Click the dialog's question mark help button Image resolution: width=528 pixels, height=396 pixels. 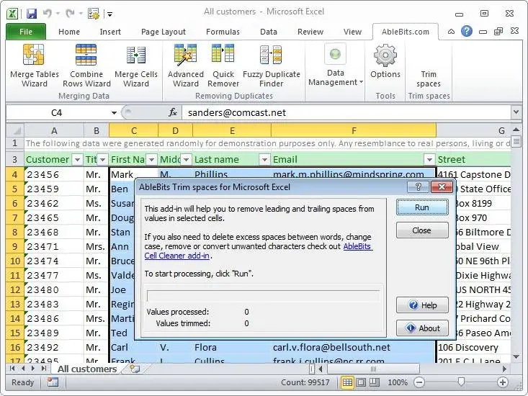pyautogui.click(x=419, y=187)
